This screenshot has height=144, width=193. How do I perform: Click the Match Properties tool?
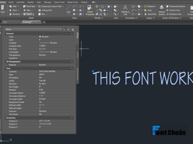click(90, 10)
